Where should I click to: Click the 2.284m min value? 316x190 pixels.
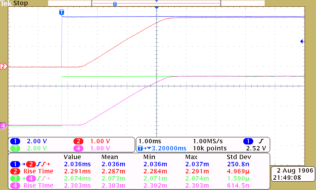coord(155,171)
